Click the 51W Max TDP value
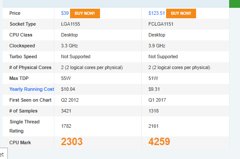 153,78
